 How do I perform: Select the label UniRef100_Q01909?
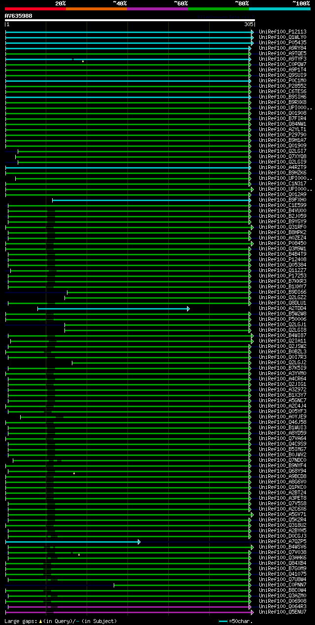click(283, 145)
